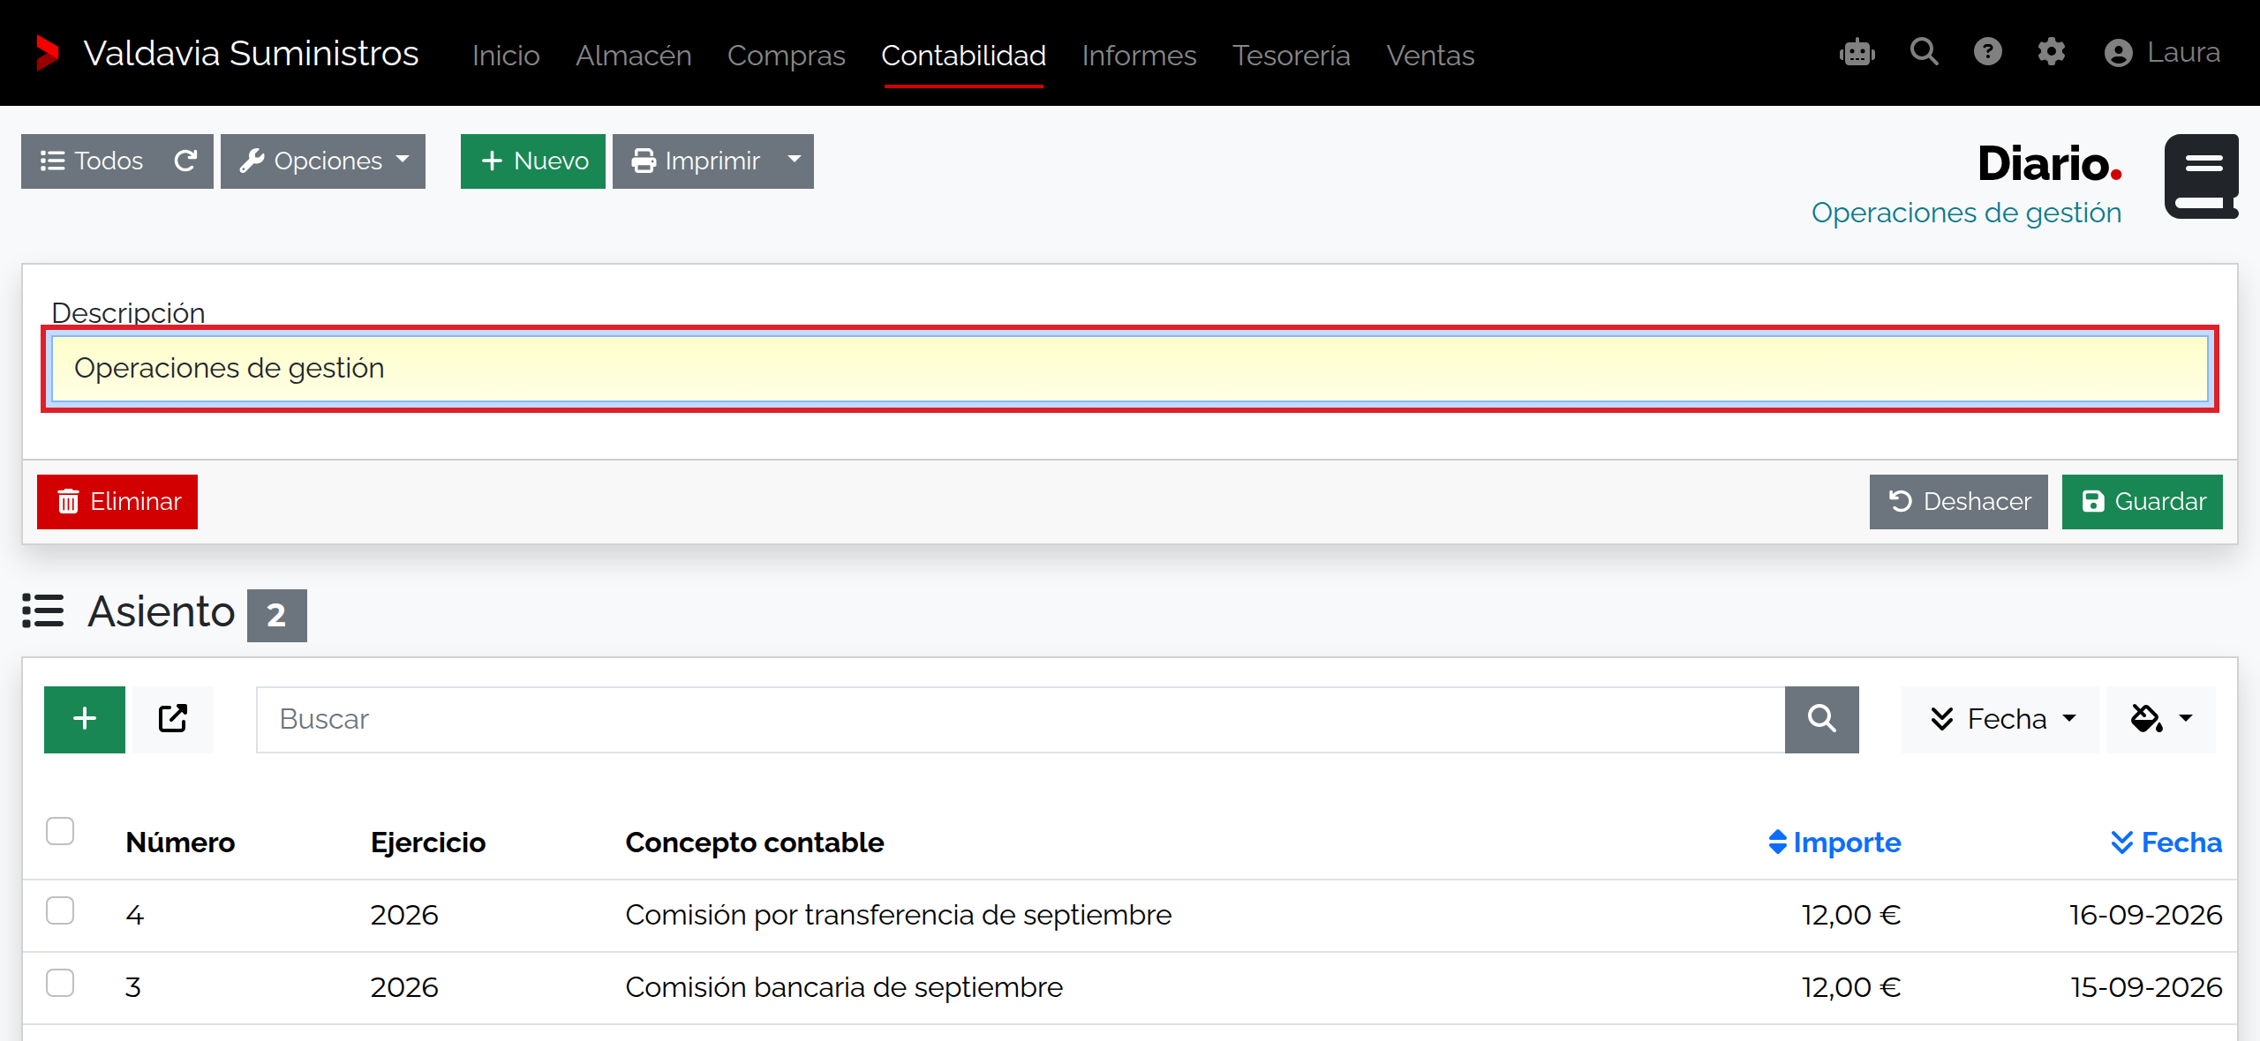The image size is (2260, 1041).
Task: Create a new record with Nuevo
Action: coord(533,161)
